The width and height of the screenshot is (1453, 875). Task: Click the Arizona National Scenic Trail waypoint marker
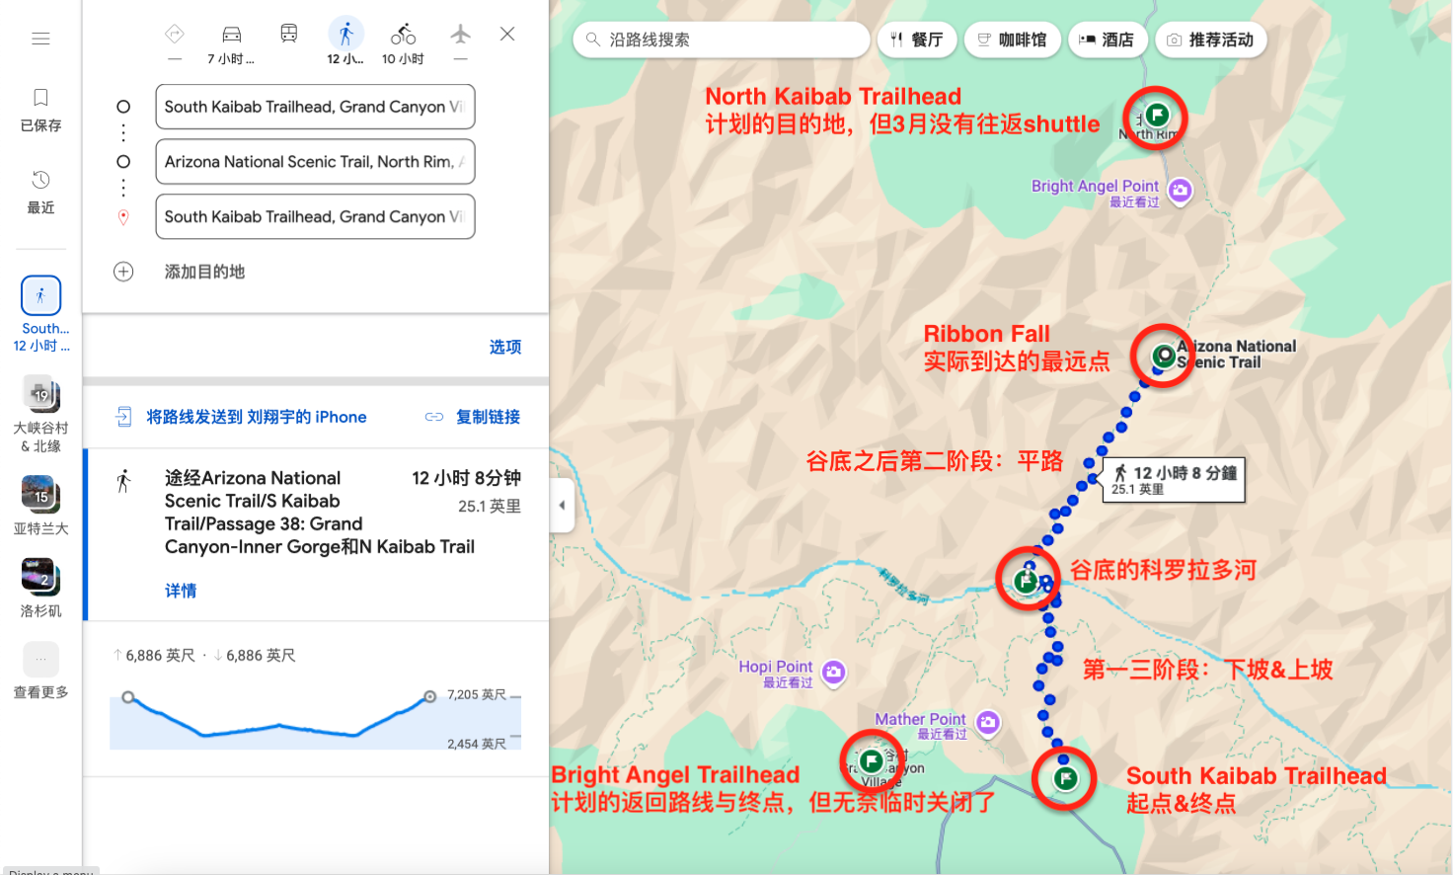pos(1165,355)
